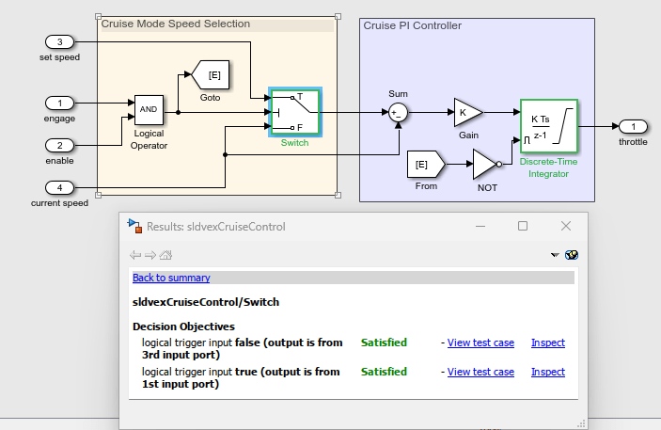
Task: Select the Gain K block
Action: [467, 111]
